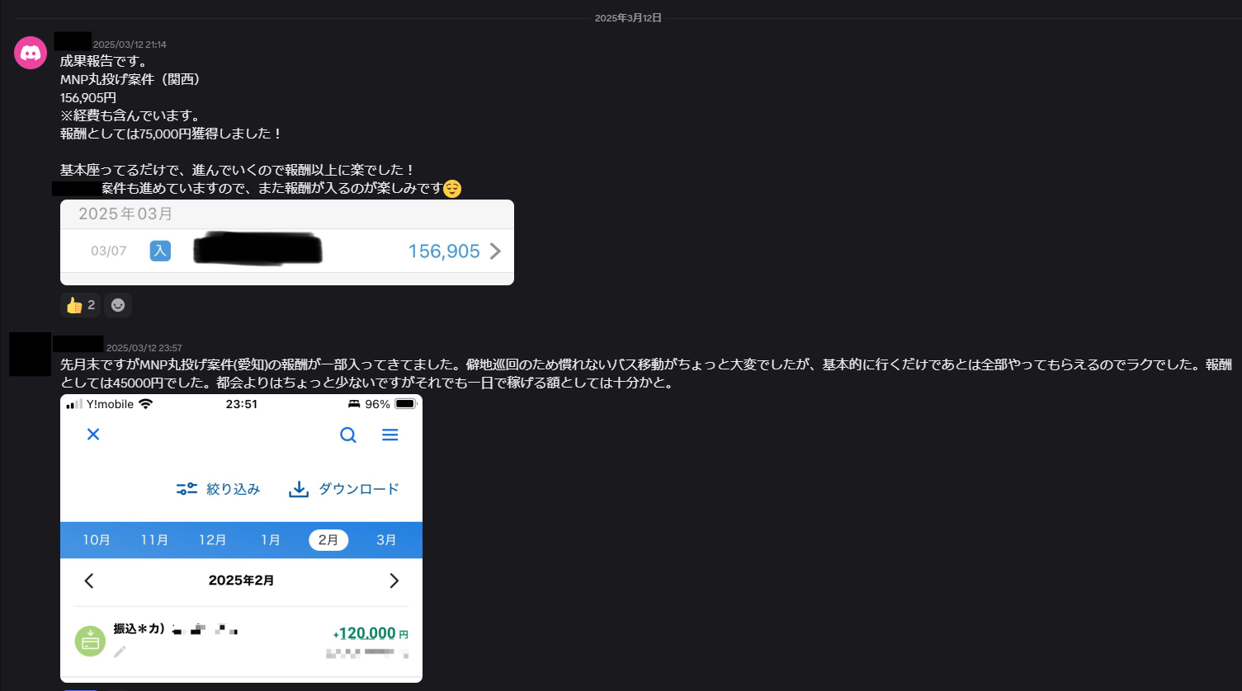Select the 11月 month tab

coord(154,540)
